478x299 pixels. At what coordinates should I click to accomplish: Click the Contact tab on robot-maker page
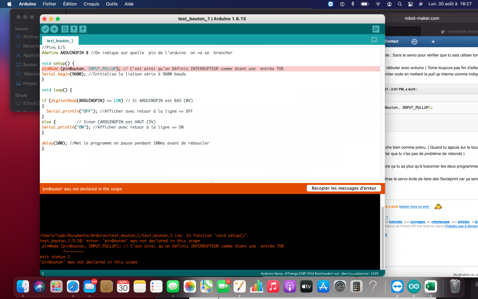392,41
